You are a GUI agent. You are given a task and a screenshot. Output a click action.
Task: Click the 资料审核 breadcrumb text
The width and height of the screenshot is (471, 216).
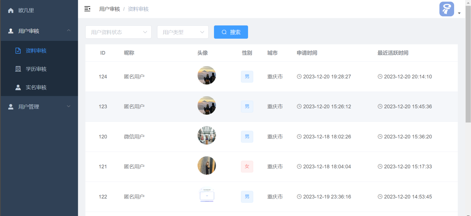[x=138, y=9]
